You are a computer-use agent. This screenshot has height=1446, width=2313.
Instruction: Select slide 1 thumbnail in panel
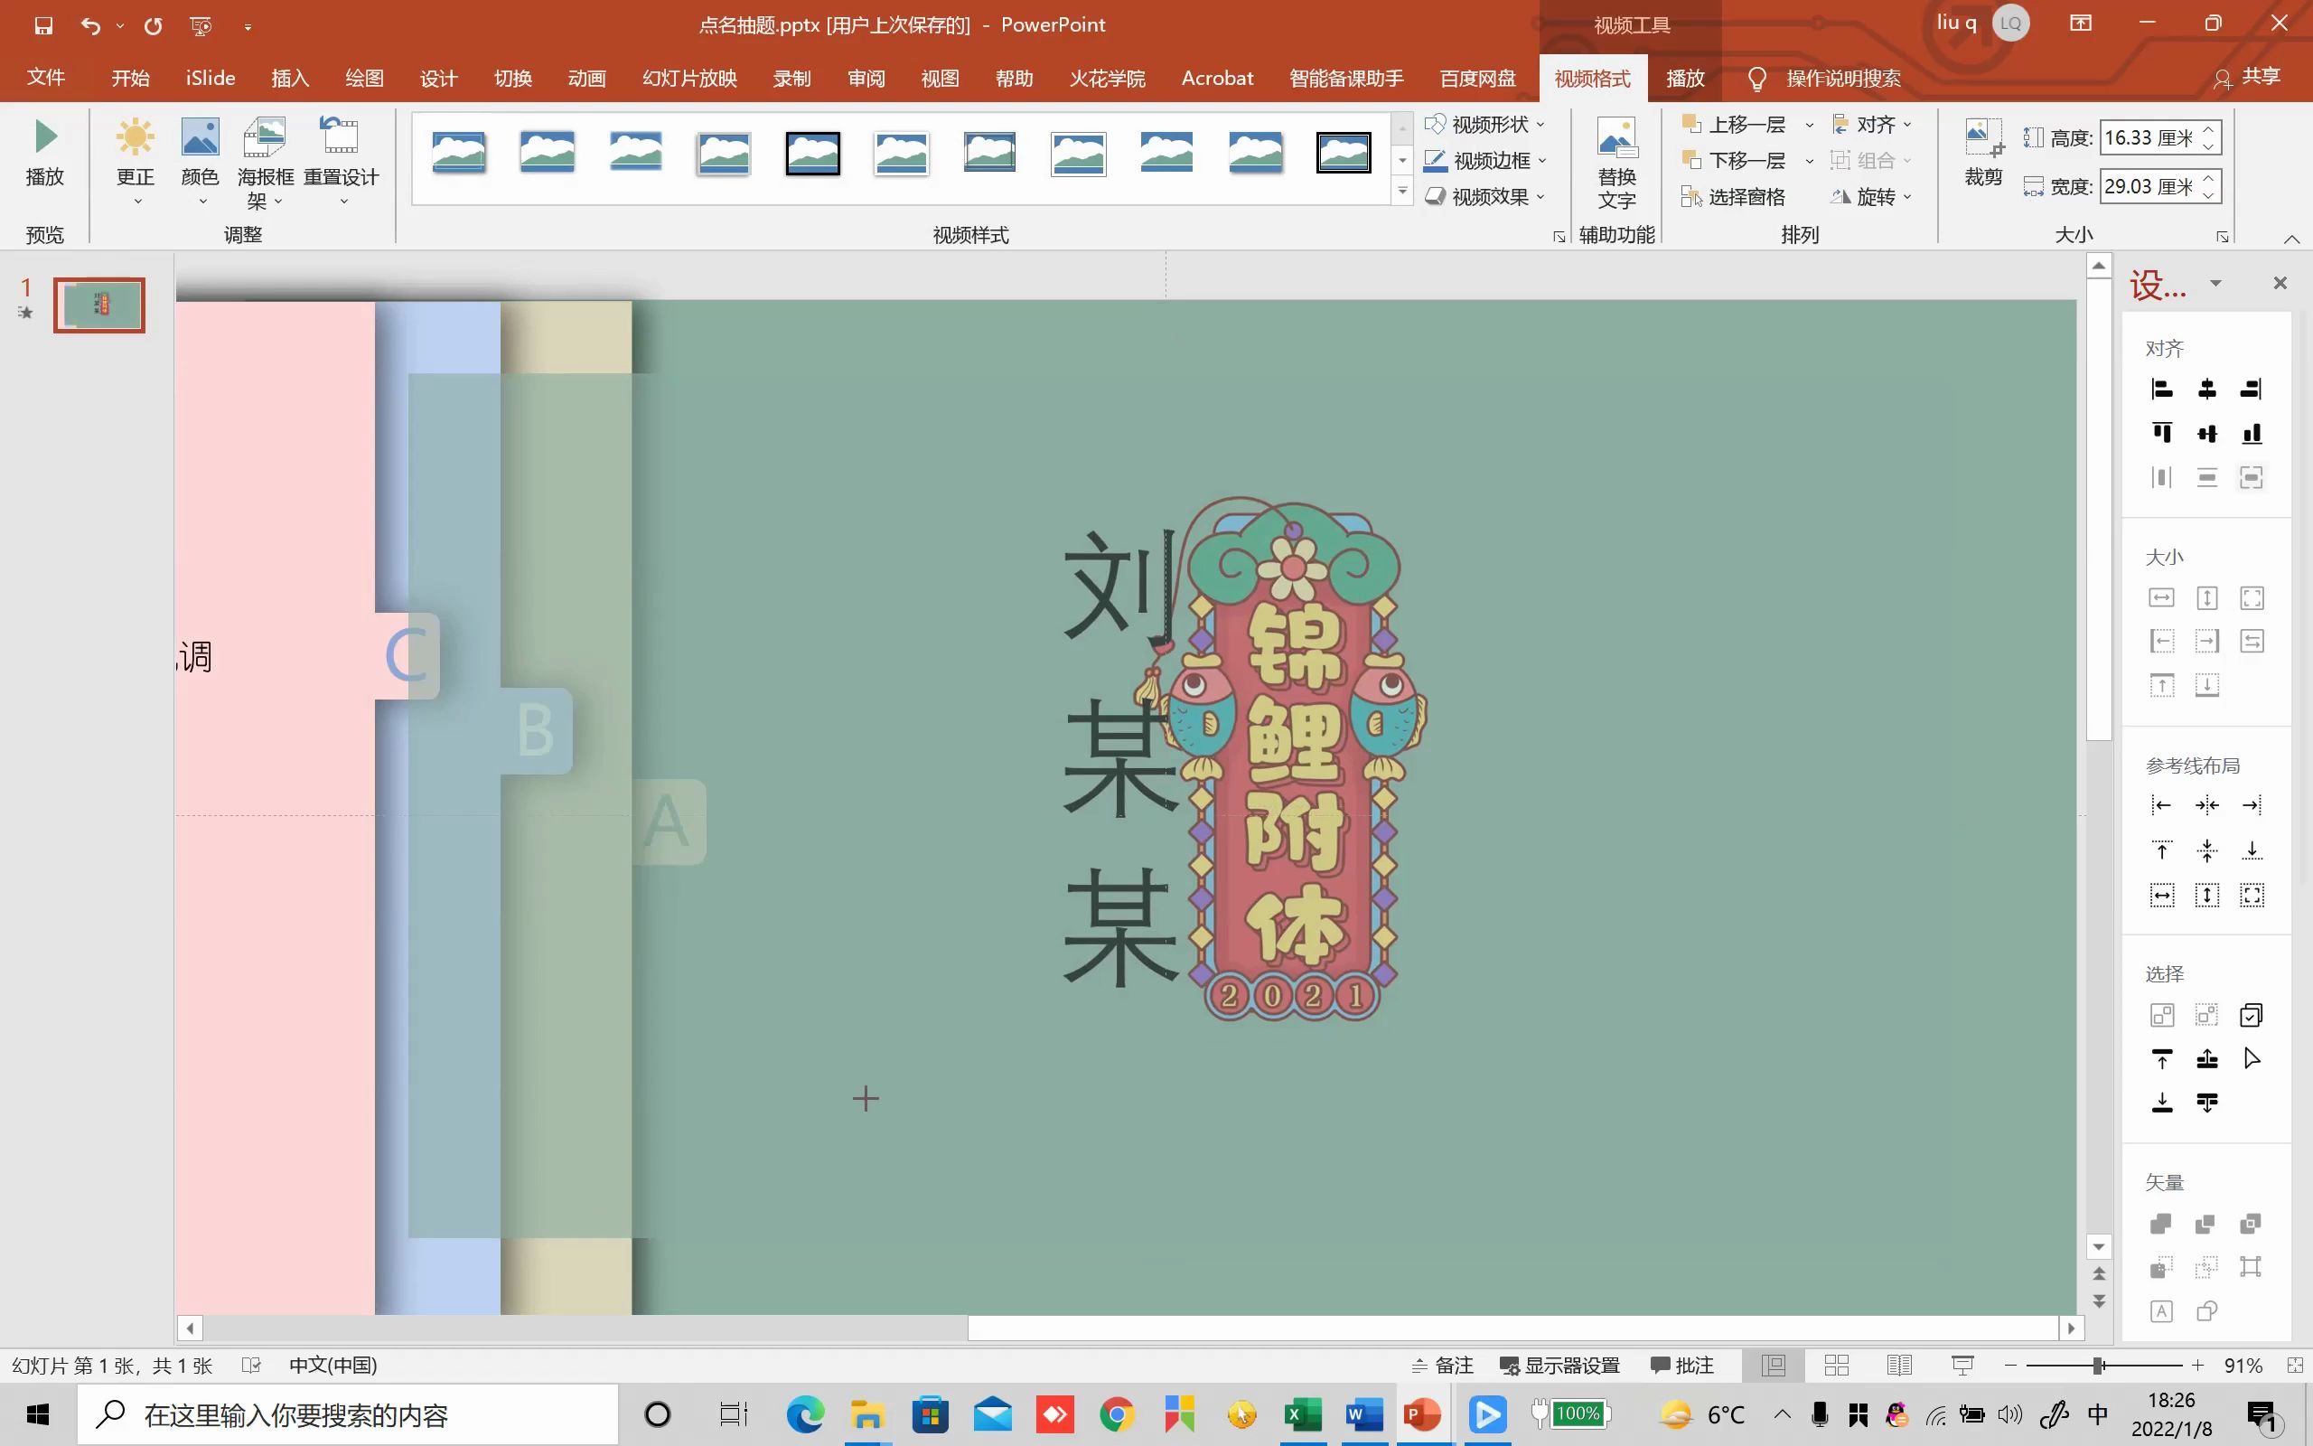[99, 305]
